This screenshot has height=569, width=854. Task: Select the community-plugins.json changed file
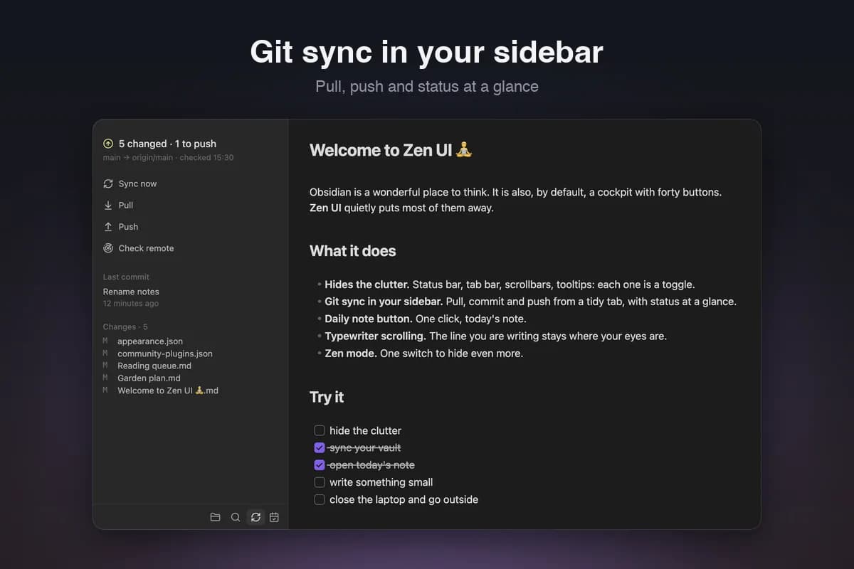click(165, 353)
